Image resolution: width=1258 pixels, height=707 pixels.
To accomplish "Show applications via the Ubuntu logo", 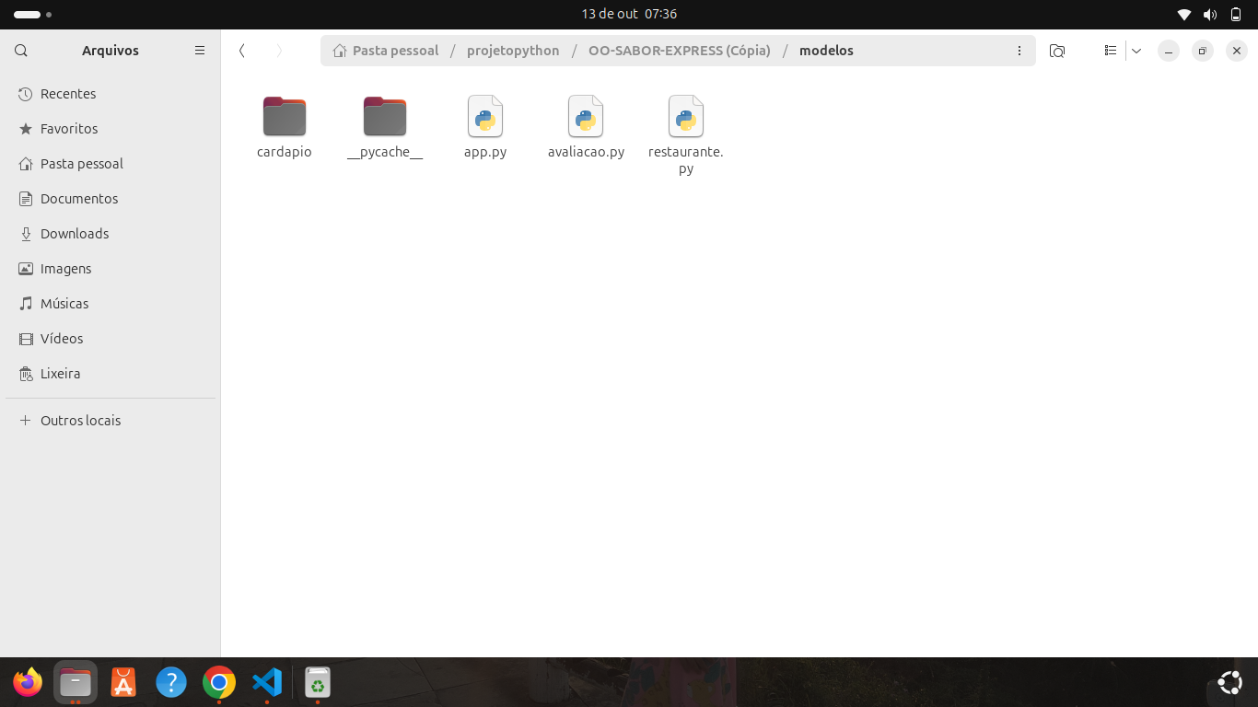I will point(1229,682).
